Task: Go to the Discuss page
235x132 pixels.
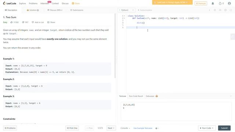Action: tap(65, 3)
